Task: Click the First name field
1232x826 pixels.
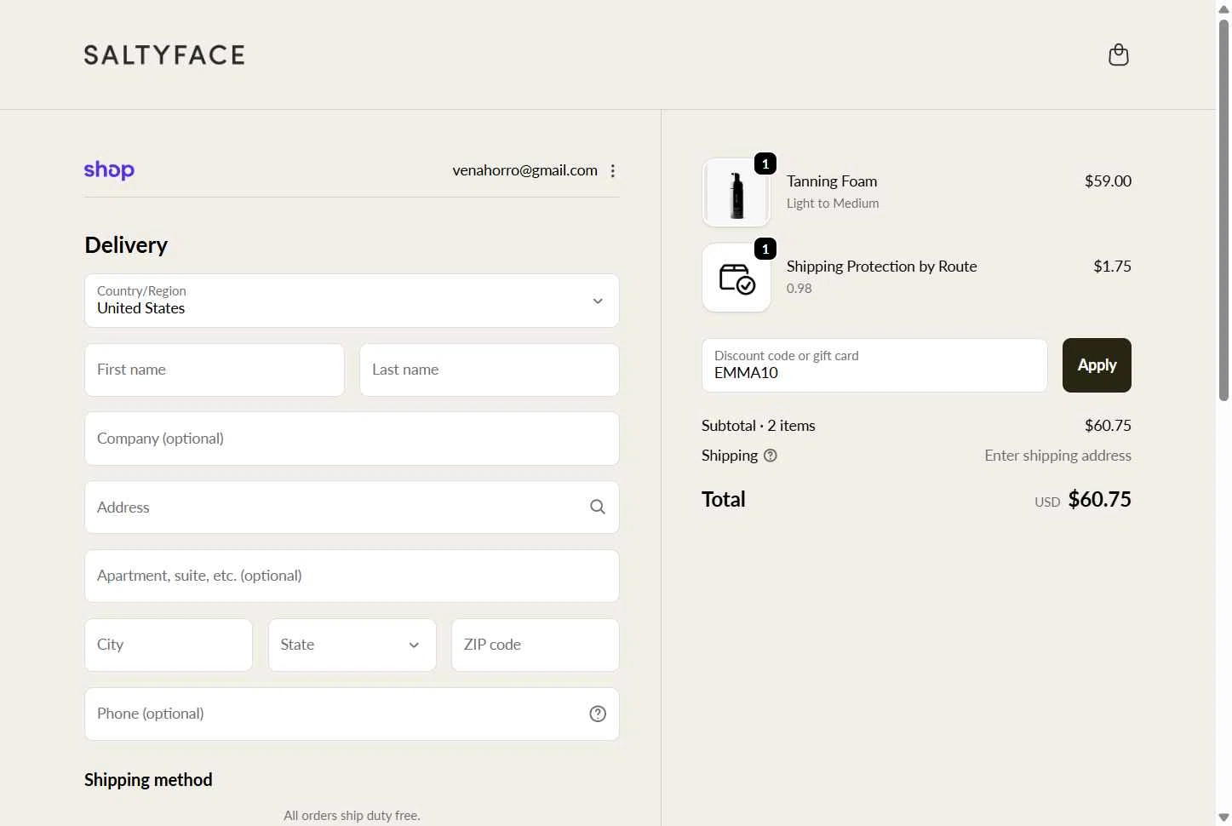Action: tap(215, 370)
